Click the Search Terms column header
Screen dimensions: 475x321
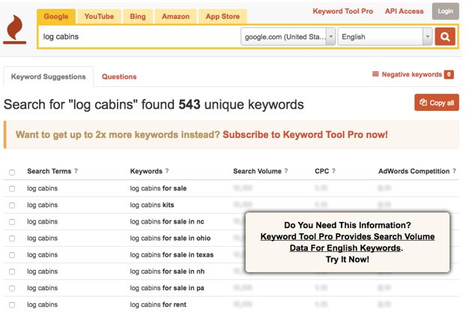tap(49, 171)
